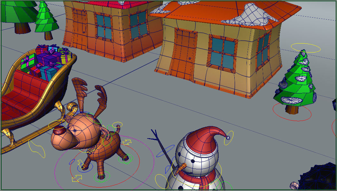Select the green foot control under reindeer front leg
The image size is (337, 191).
click(102, 177)
